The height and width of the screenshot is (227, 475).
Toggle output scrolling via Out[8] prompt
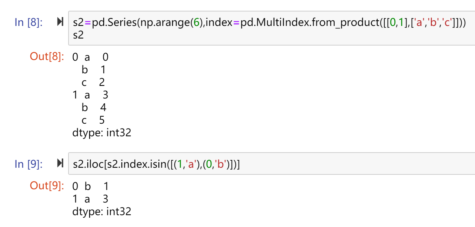pos(47,57)
